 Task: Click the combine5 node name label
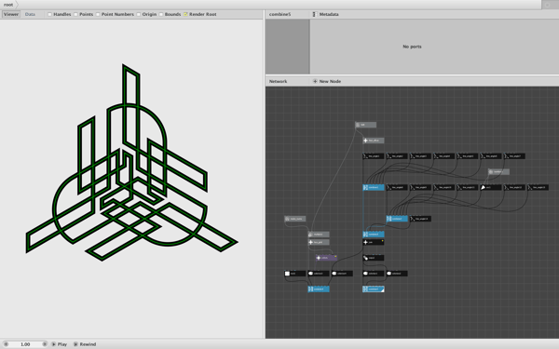(x=279, y=14)
